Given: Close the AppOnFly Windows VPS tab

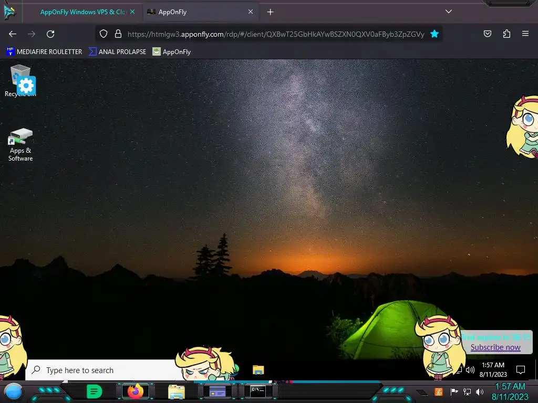Looking at the screenshot, I should coord(132,12).
